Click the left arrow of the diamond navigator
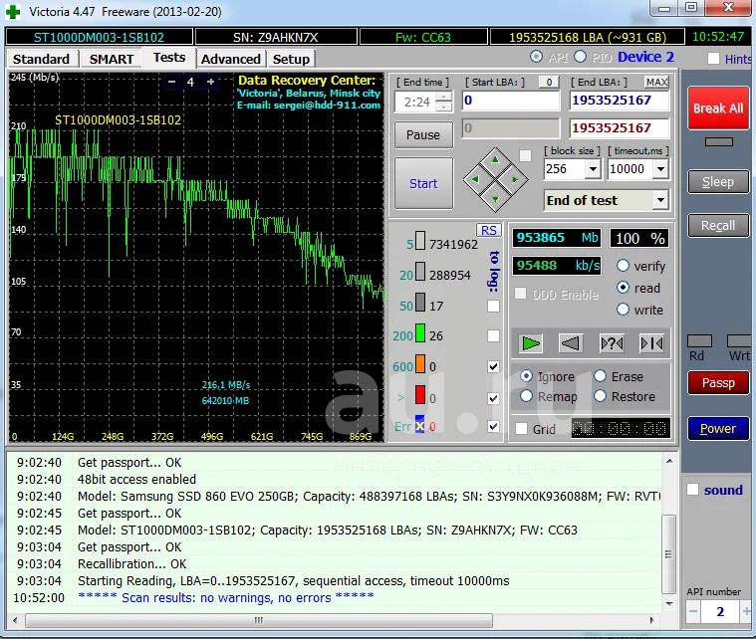 tap(475, 179)
